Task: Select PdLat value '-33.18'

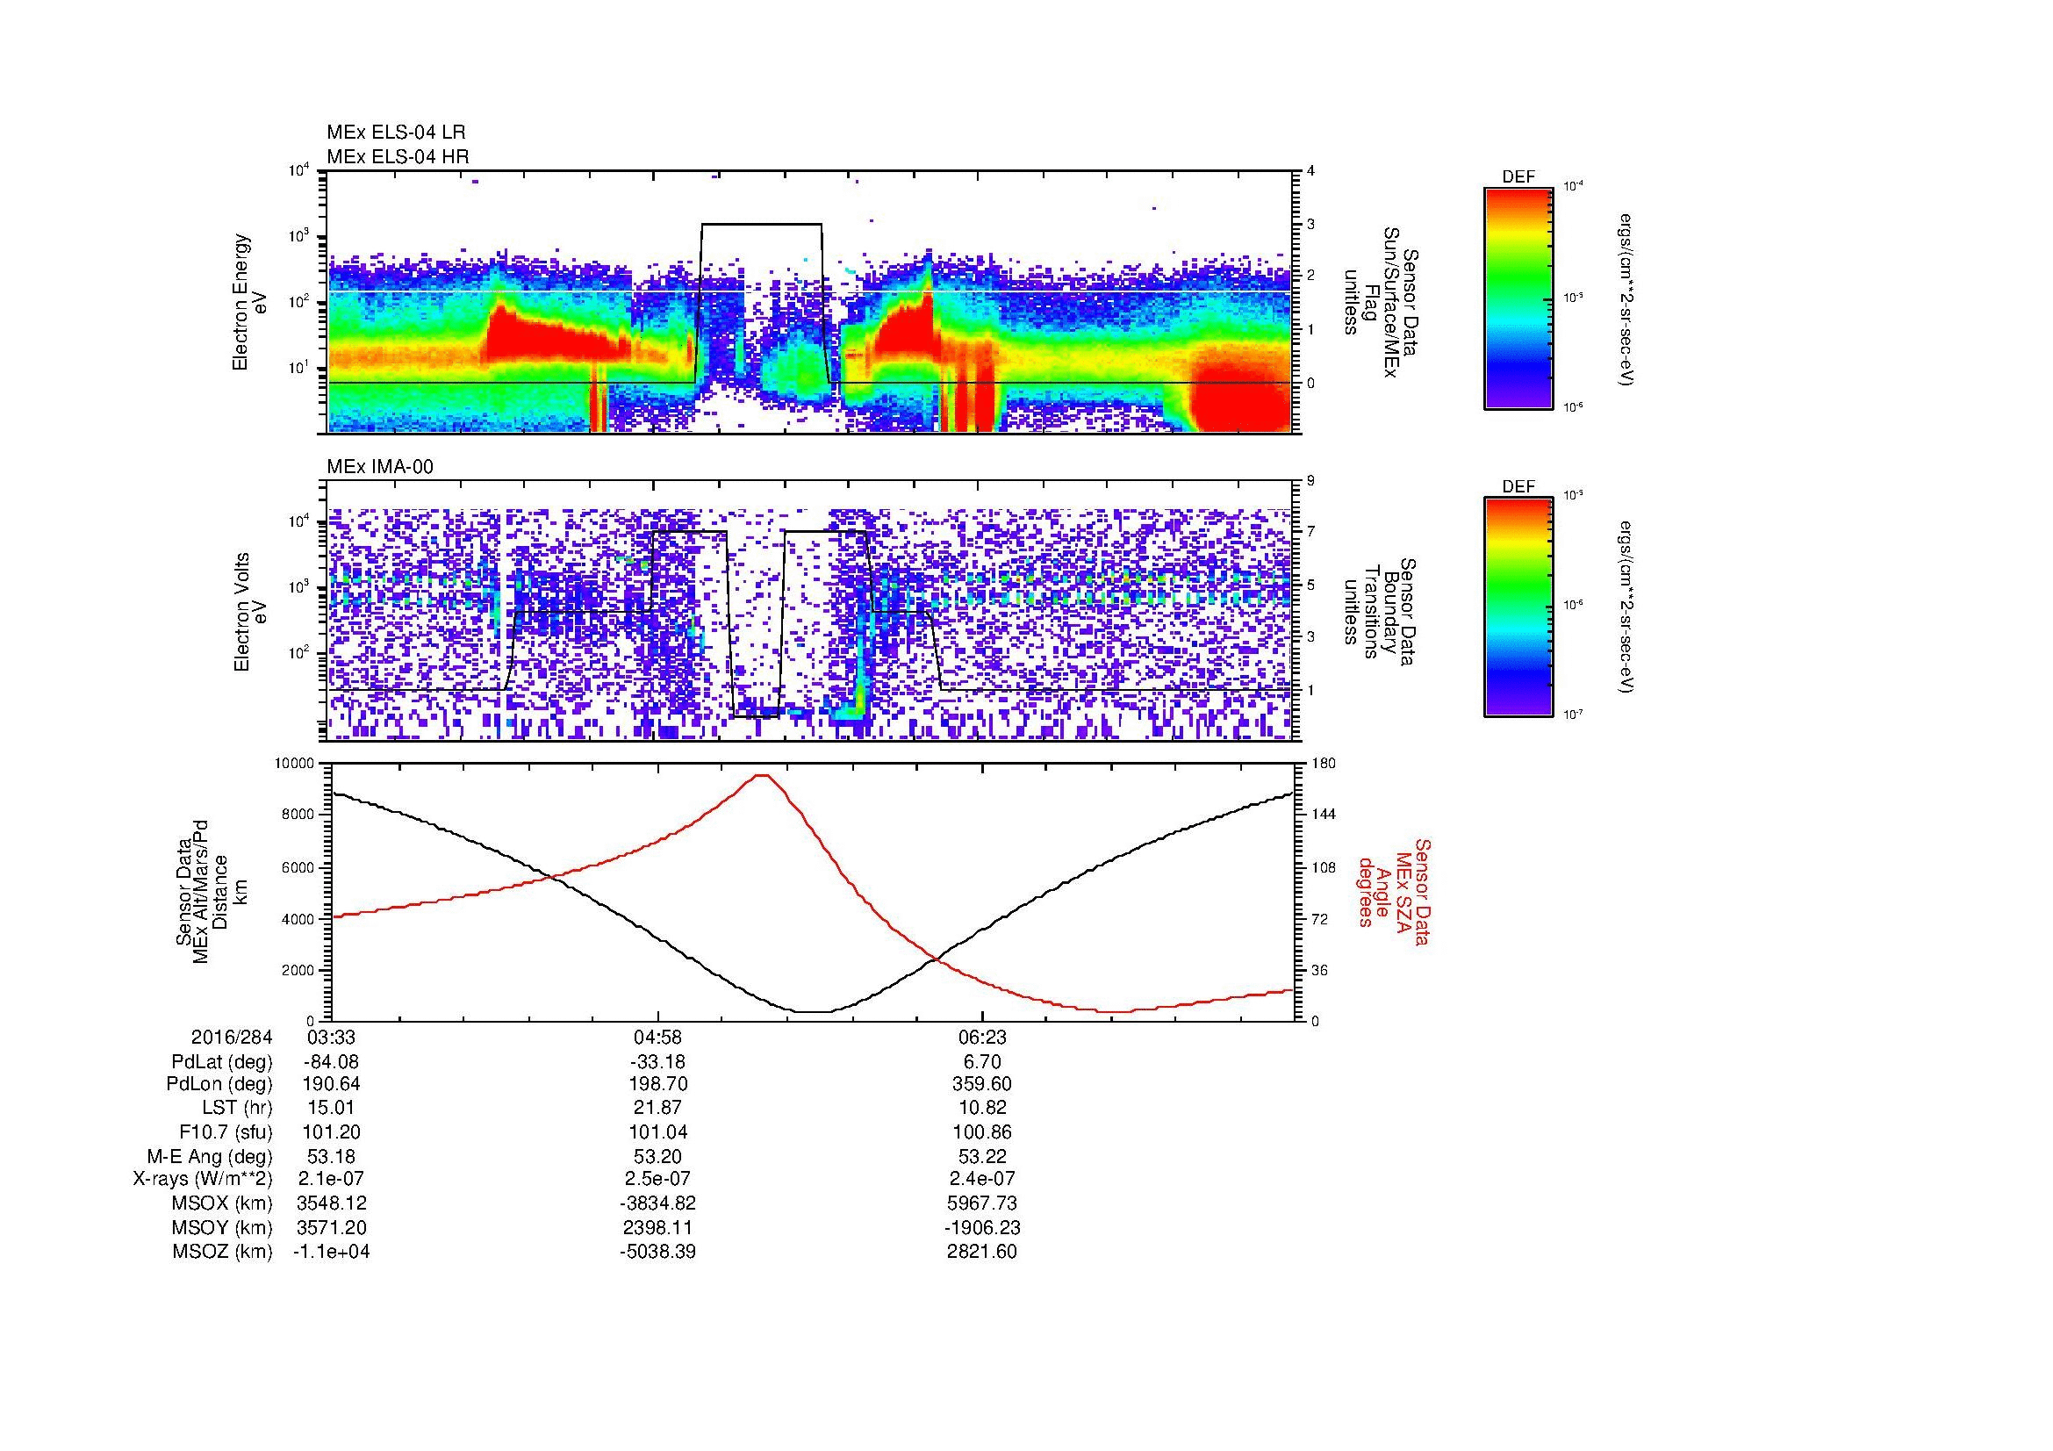Action: click(x=658, y=1062)
